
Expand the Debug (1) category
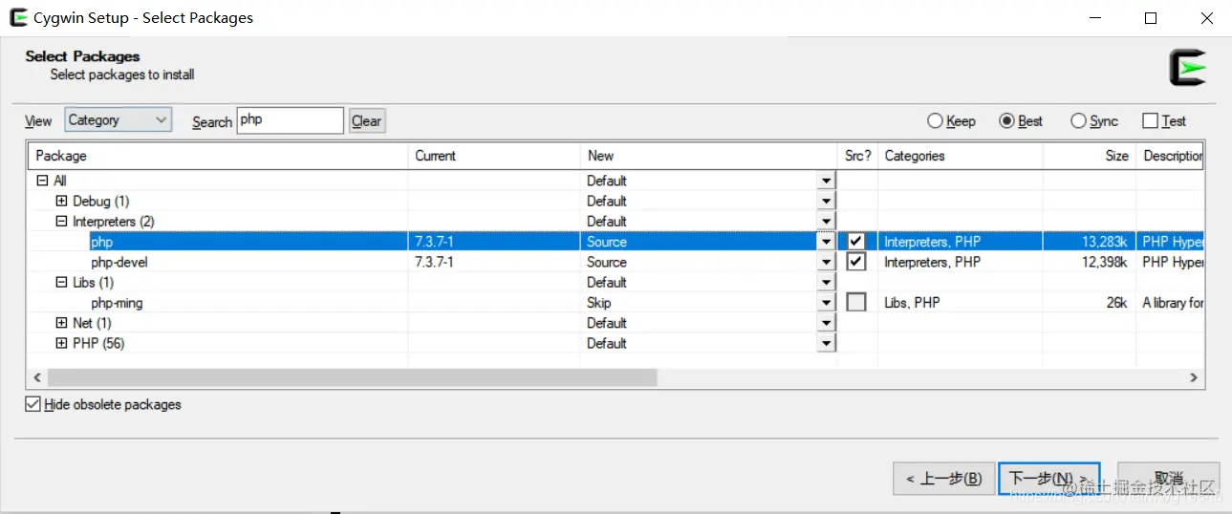[x=61, y=201]
